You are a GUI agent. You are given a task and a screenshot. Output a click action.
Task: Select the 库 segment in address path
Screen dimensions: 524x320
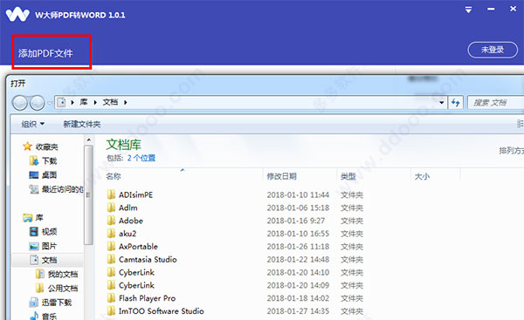pos(84,102)
